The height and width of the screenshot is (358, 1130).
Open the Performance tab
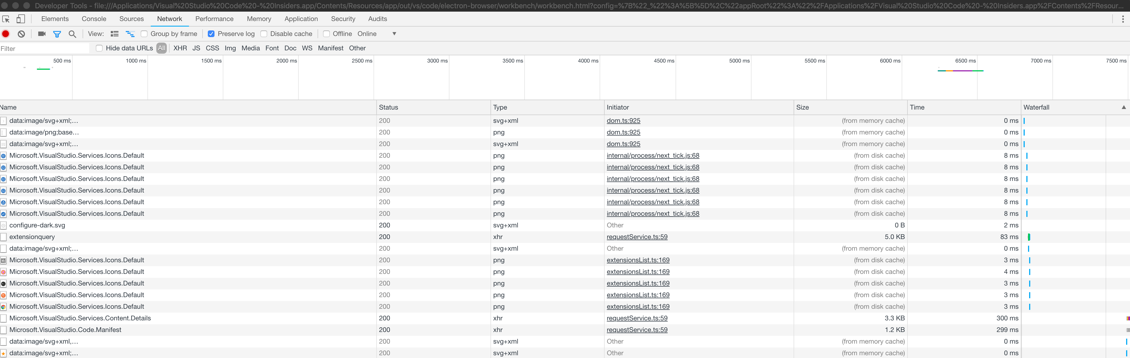214,19
